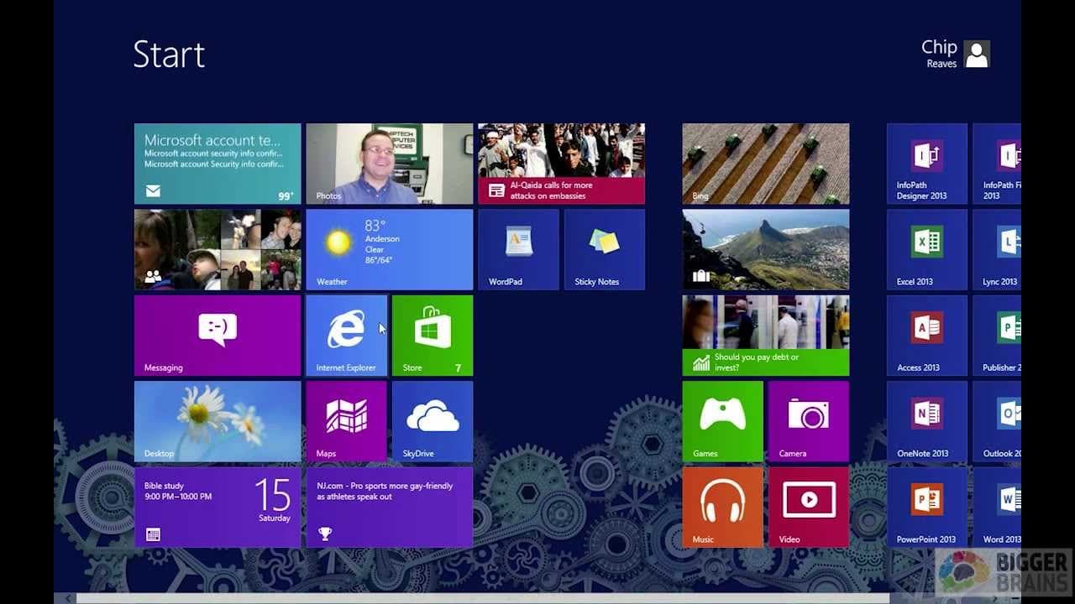Launch Internet Explorer tile
The width and height of the screenshot is (1075, 604).
pos(346,336)
